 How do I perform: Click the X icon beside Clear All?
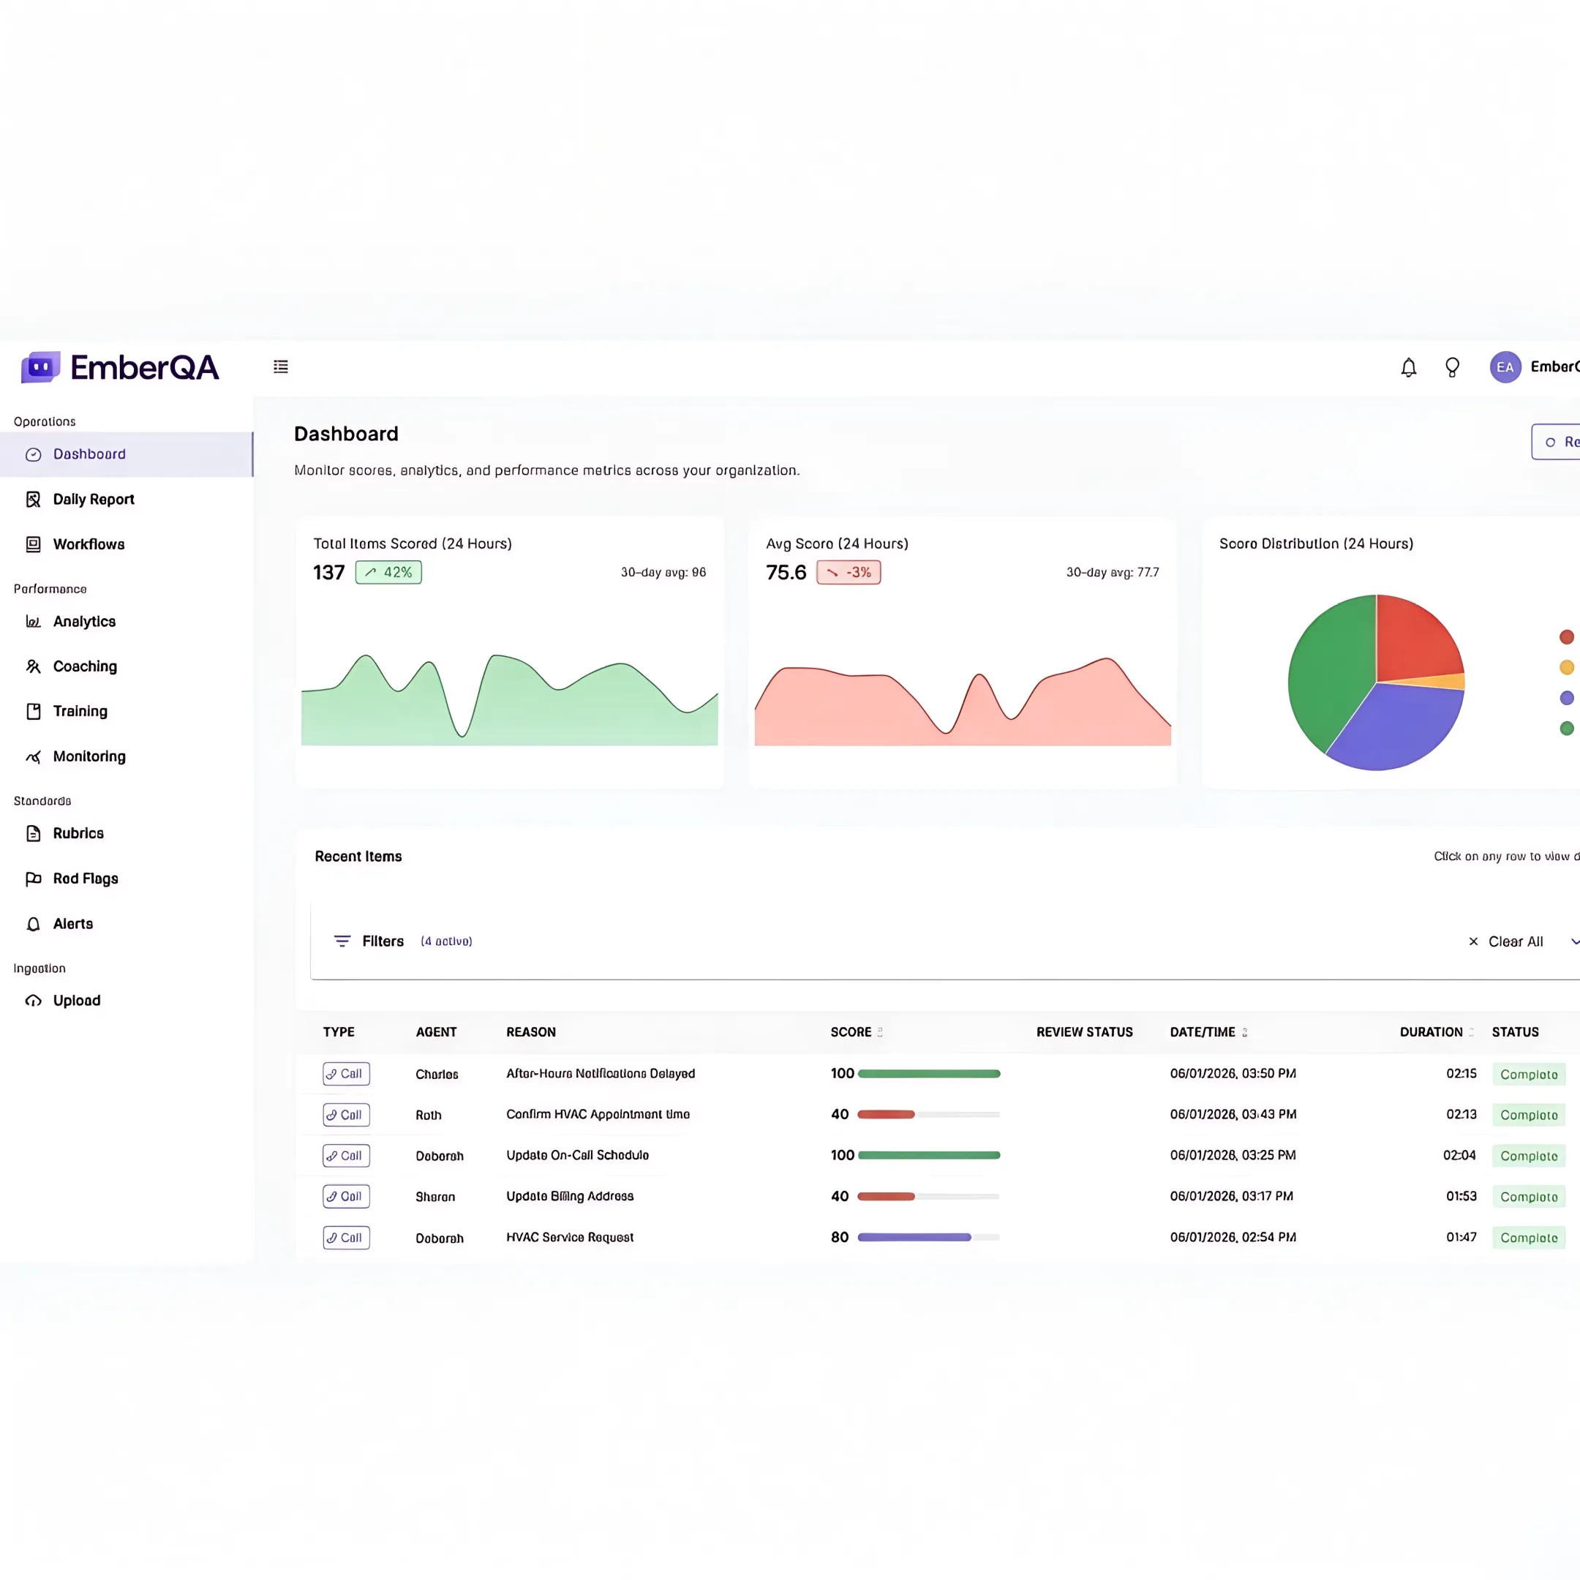1474,942
